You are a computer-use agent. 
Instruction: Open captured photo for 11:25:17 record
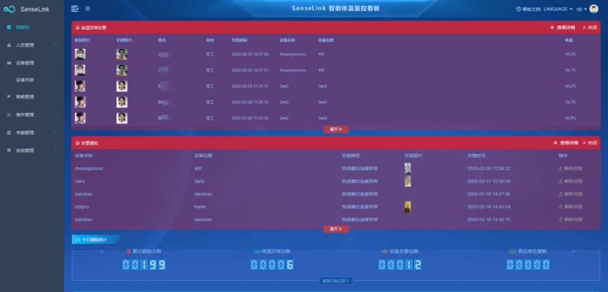(x=81, y=86)
